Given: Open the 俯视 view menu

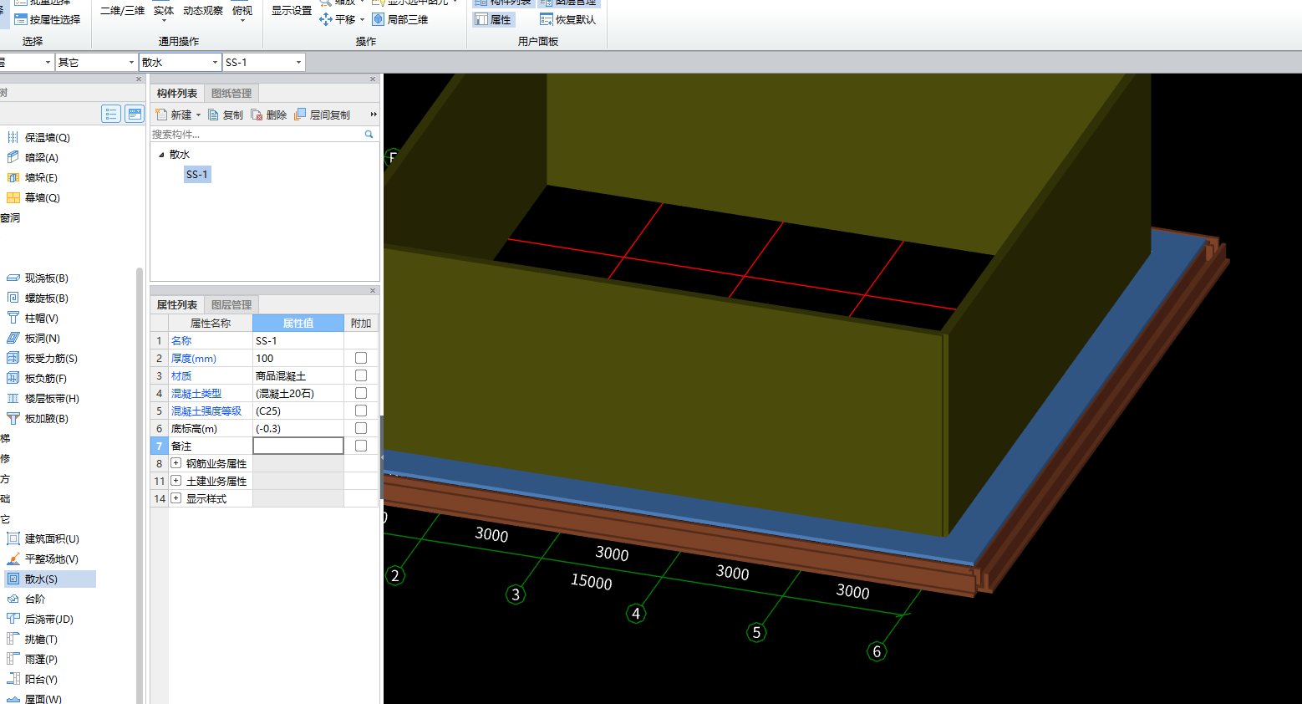Looking at the screenshot, I should pyautogui.click(x=242, y=11).
